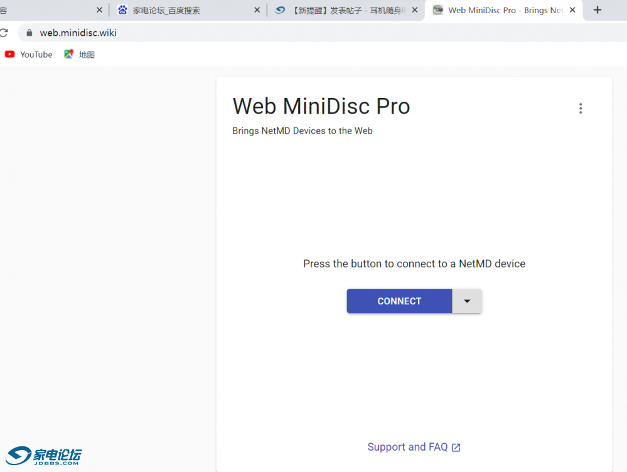The height and width of the screenshot is (472, 627).
Task: Open the YouTube bookmark
Action: point(28,55)
